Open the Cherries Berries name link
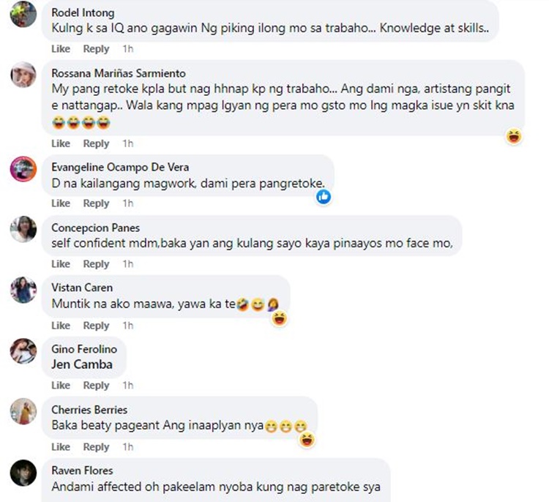Screen dimensions: 549x502 [x=89, y=410]
